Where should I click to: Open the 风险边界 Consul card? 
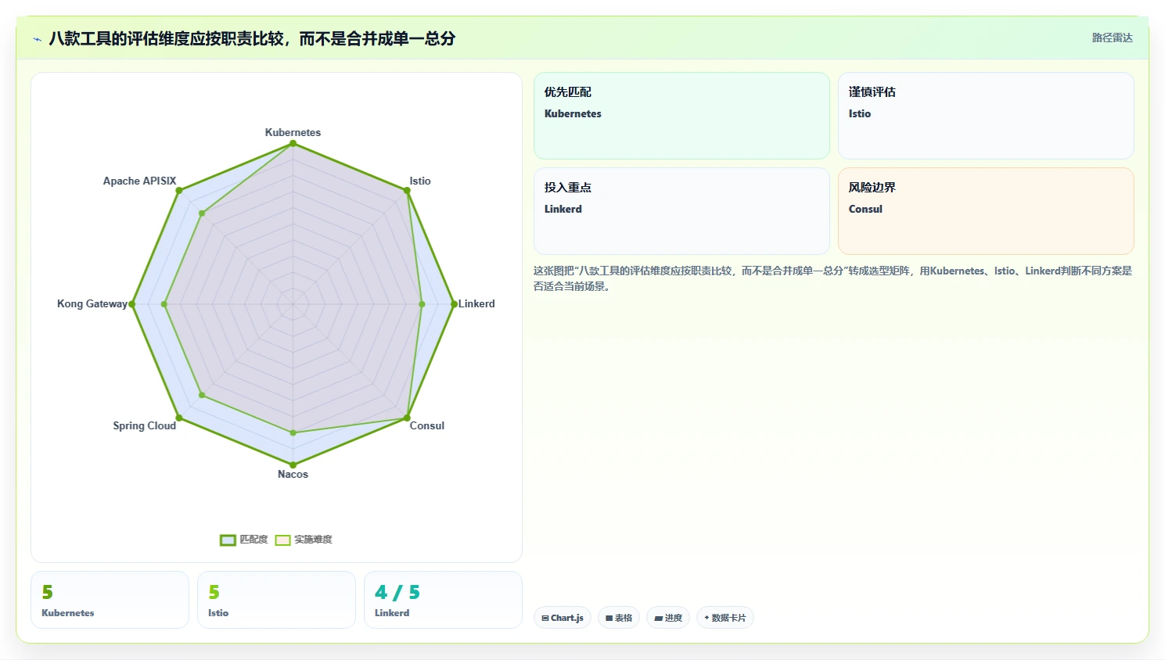986,211
